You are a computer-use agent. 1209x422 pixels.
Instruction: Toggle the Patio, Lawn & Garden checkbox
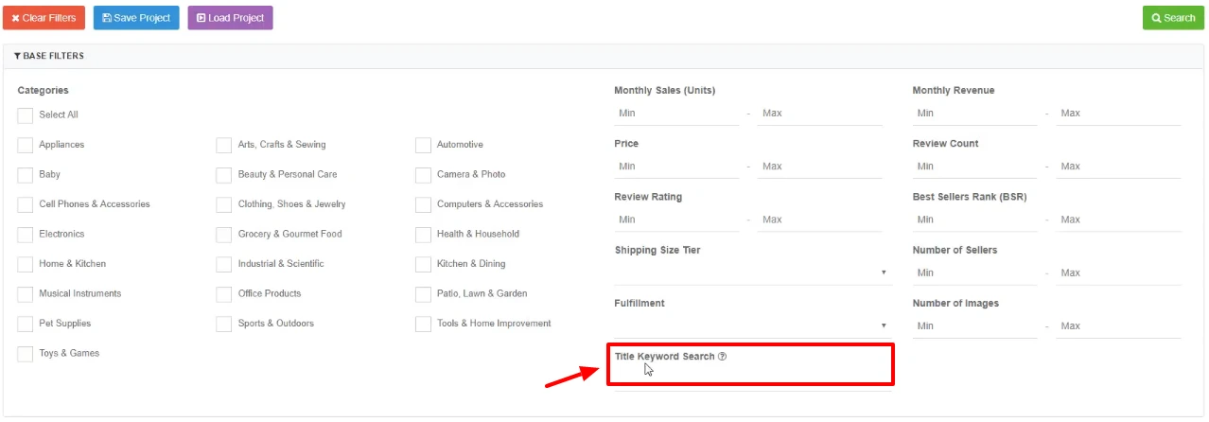point(423,294)
